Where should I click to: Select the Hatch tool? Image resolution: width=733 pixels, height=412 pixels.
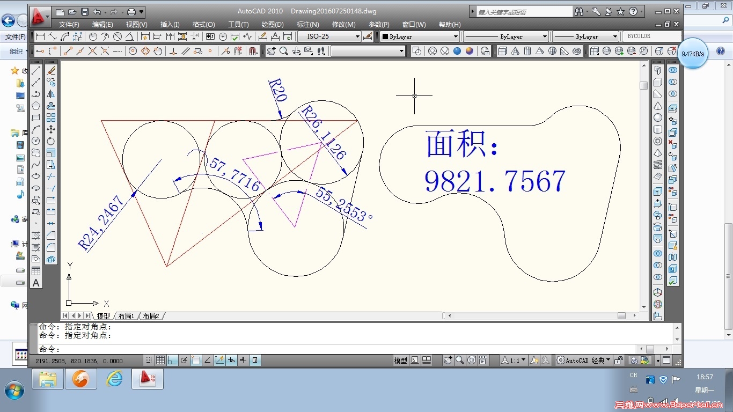[36, 236]
